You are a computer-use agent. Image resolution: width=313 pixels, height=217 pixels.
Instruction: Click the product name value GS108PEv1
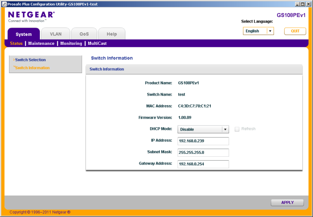point(189,83)
